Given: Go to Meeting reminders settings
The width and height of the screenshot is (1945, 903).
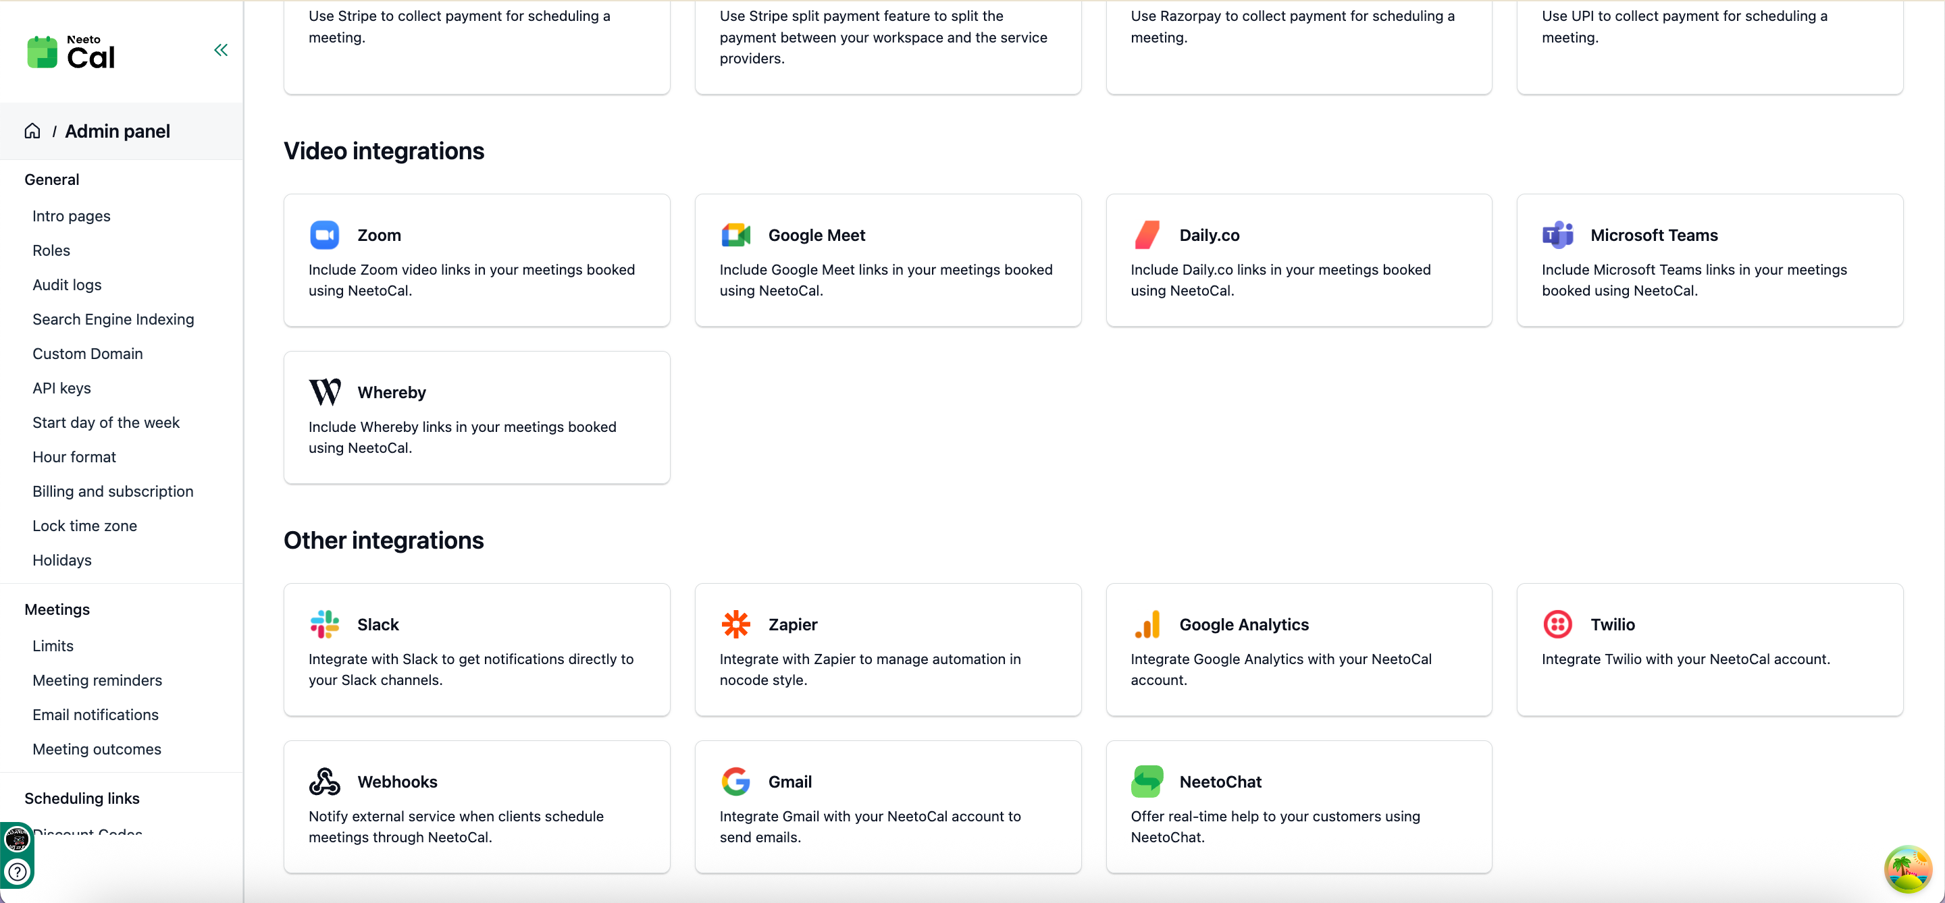Looking at the screenshot, I should click(97, 680).
